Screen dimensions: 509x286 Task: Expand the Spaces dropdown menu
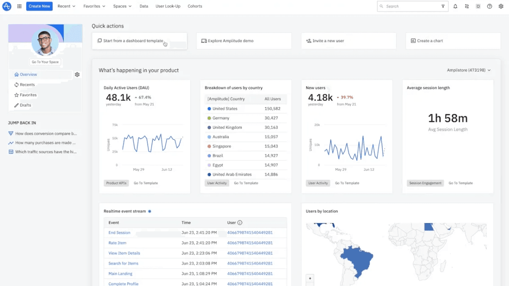click(x=122, y=6)
